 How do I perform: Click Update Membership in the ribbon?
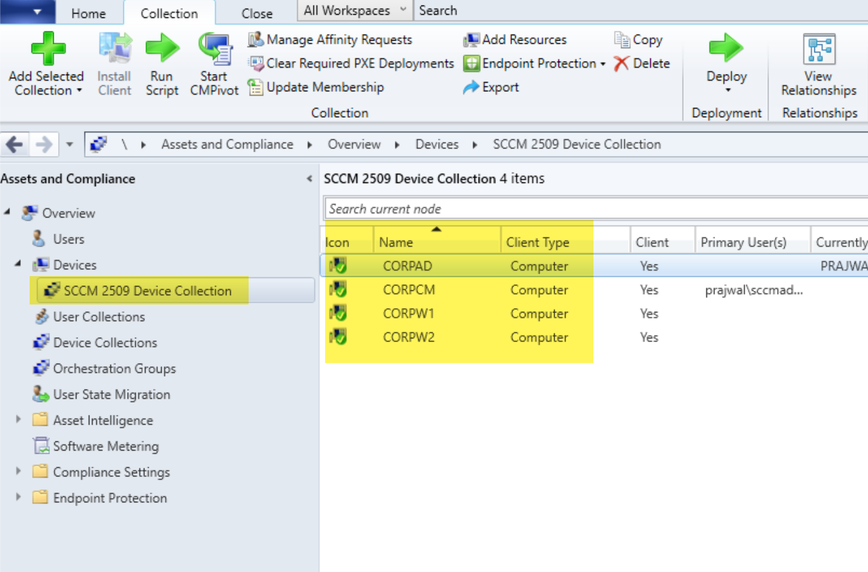[316, 88]
